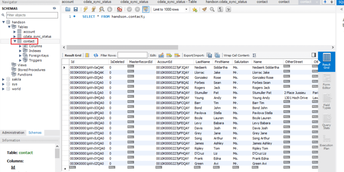Screen dimensions: 344x172
Task: Select Functions tree item
Action: [25, 75]
